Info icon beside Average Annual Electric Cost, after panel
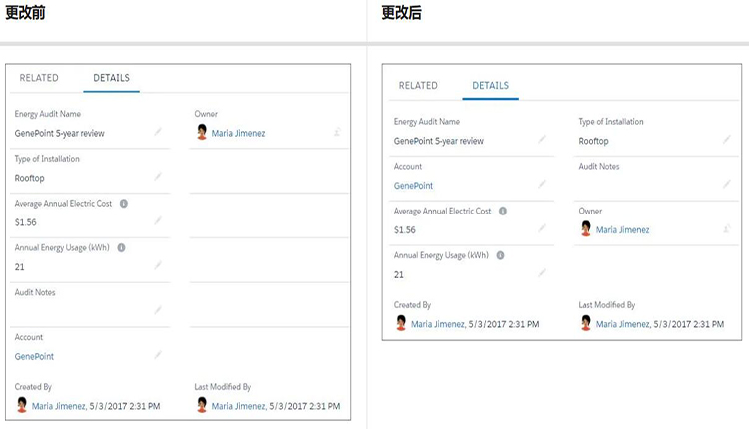This screenshot has width=749, height=429. pos(503,211)
